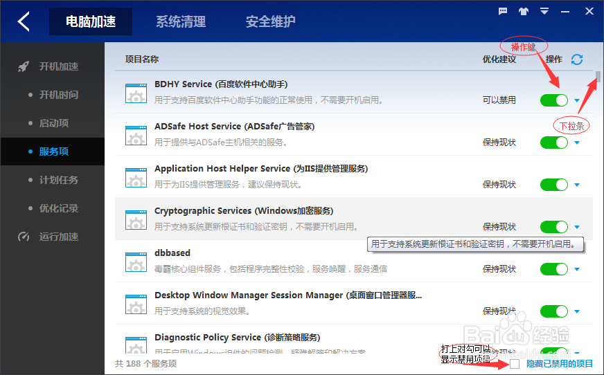Click the Cryptographic Services icon
The image size is (604, 375).
(x=136, y=220)
